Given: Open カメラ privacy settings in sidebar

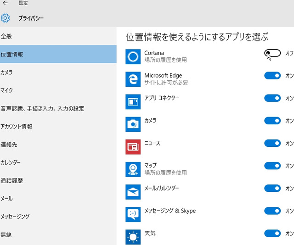Looking at the screenshot, I should [x=58, y=72].
